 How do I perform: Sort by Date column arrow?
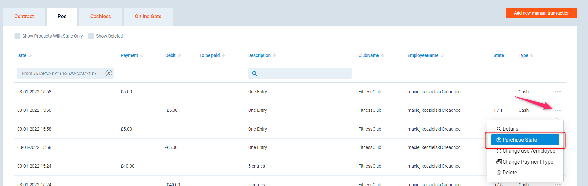(30, 55)
